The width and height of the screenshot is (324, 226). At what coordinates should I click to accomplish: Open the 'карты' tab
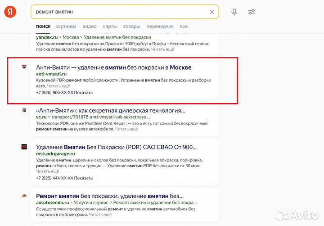click(x=110, y=26)
